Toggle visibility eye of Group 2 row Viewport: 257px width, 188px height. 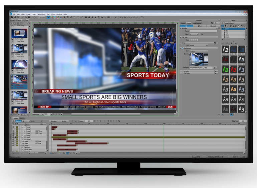pos(13,139)
